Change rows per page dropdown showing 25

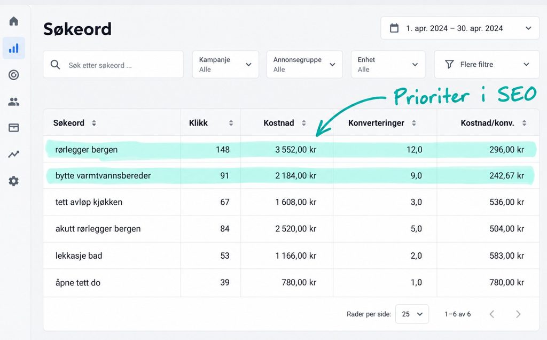(412, 314)
